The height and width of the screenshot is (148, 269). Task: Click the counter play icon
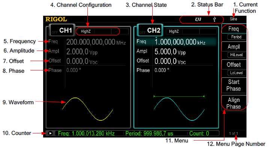coord(50,133)
